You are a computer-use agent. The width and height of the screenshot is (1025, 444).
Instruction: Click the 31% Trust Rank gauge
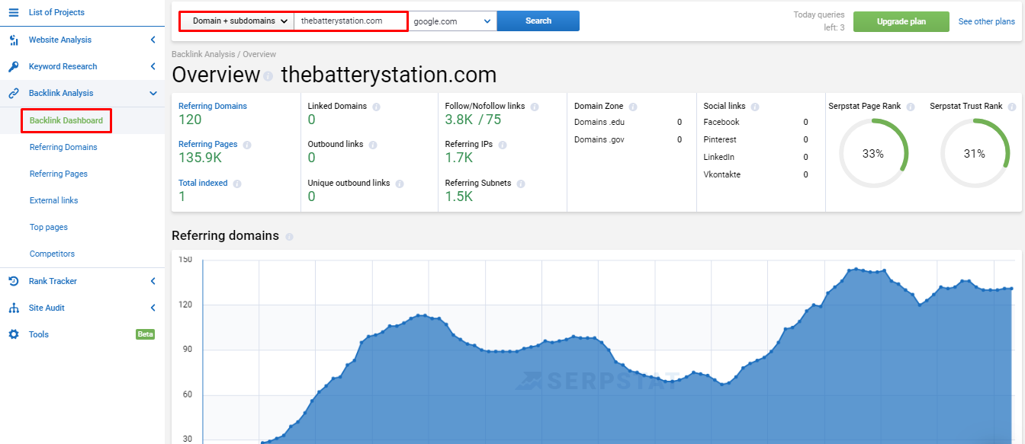tap(975, 154)
